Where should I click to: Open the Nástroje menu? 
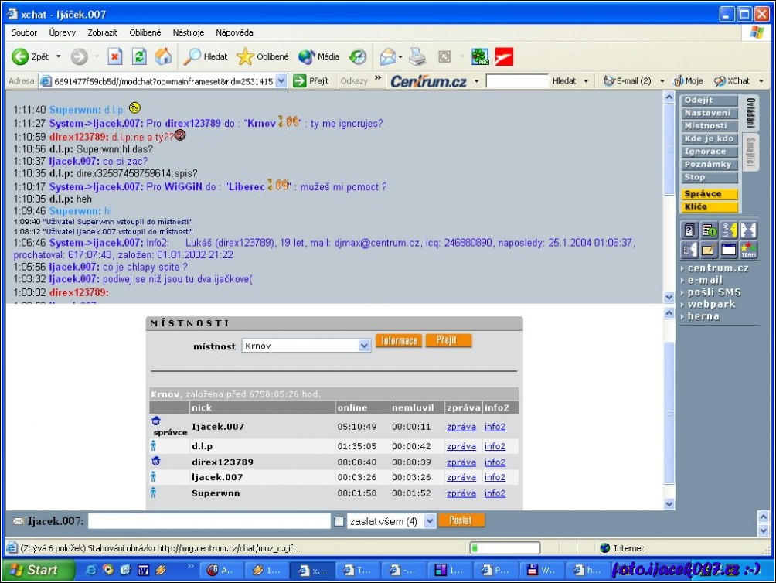click(x=189, y=32)
